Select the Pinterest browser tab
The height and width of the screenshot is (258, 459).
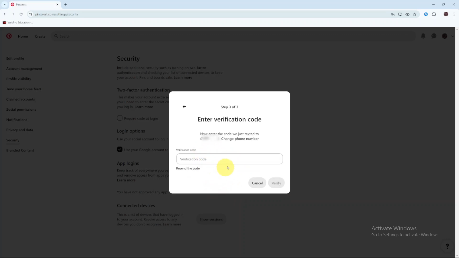click(x=34, y=5)
